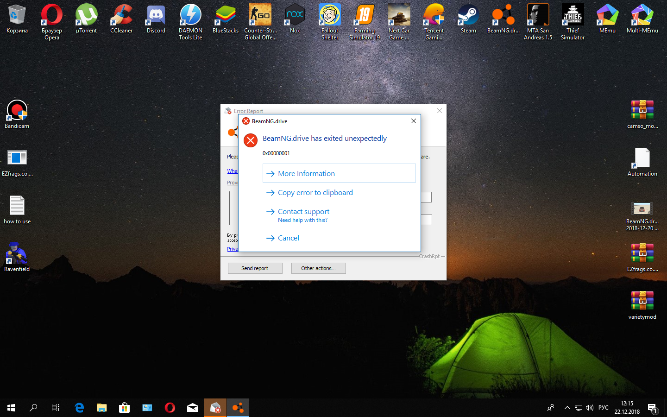Select the Ravenfield desktop shortcut

(x=17, y=257)
